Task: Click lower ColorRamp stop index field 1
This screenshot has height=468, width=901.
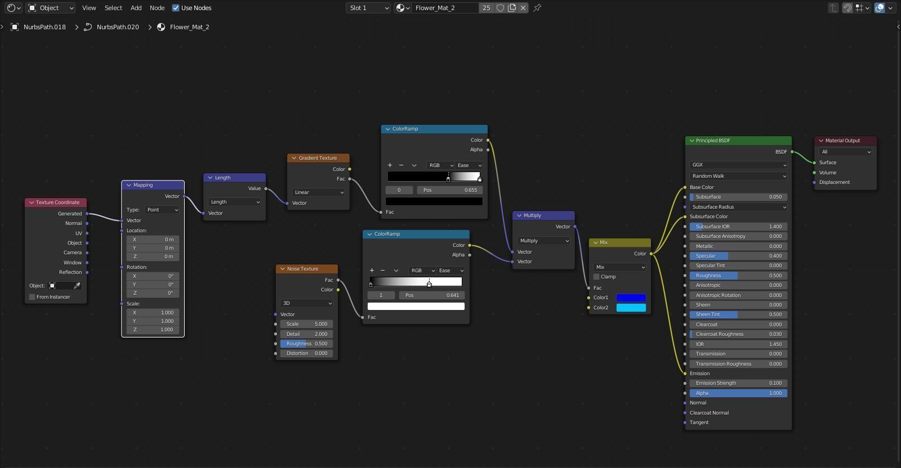Action: 381,295
